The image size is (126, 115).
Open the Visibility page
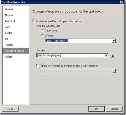[x=9, y=45]
